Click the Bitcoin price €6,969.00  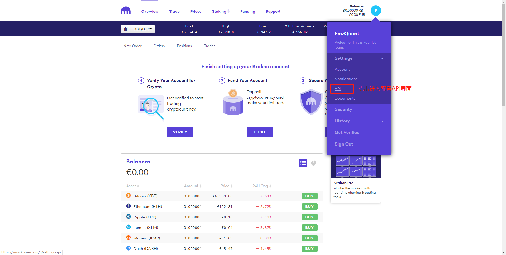point(223,196)
